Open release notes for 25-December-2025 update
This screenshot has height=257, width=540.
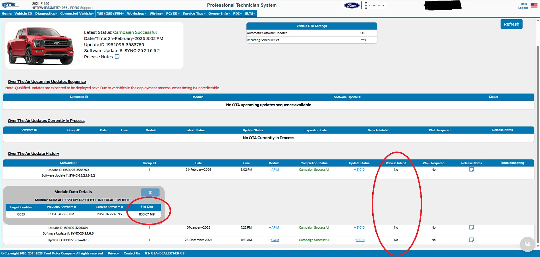(472, 240)
